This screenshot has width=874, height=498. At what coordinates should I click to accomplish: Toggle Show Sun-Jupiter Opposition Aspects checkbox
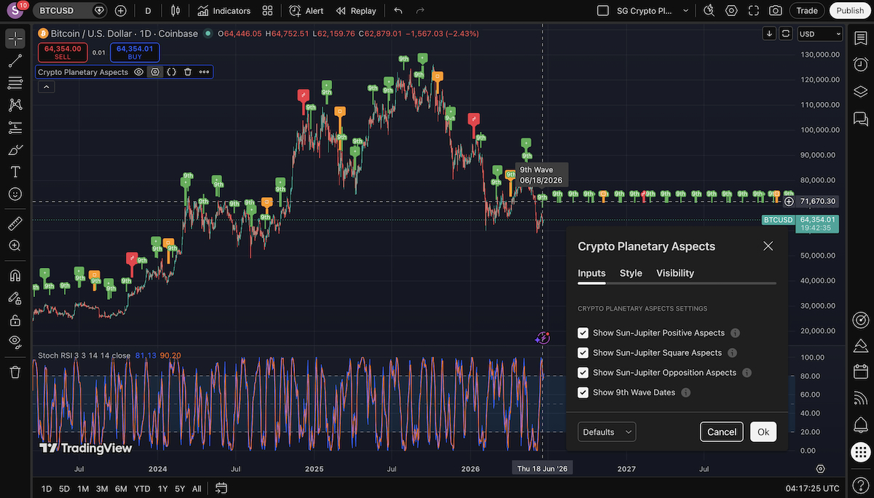pos(583,373)
